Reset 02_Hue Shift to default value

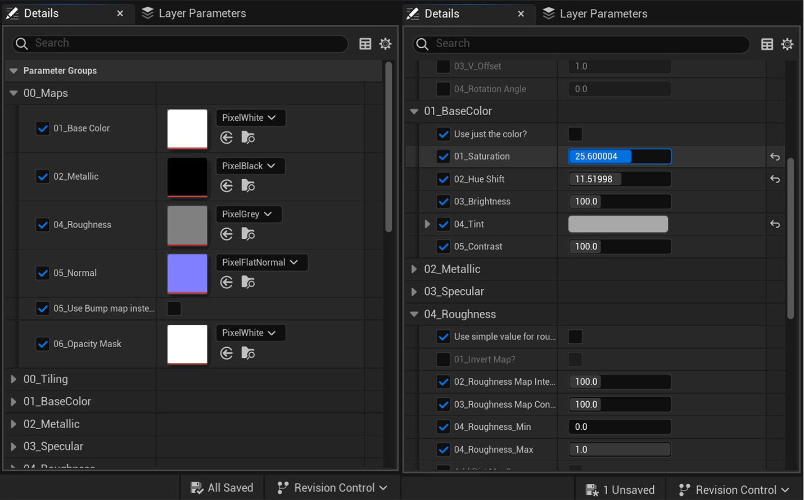[x=775, y=179]
